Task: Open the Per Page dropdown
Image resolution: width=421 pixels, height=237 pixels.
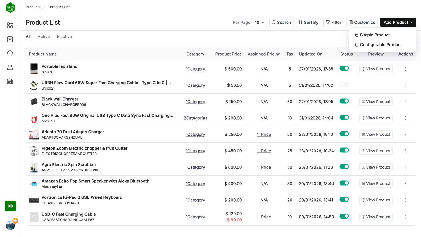Action: point(259,22)
